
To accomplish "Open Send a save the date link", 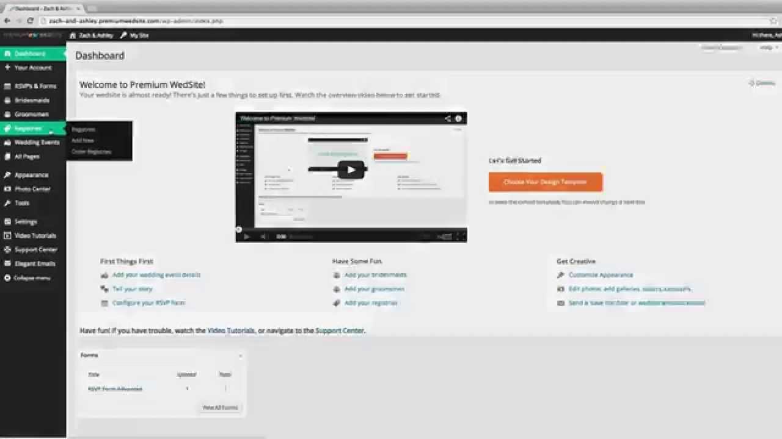I will tap(637, 303).
